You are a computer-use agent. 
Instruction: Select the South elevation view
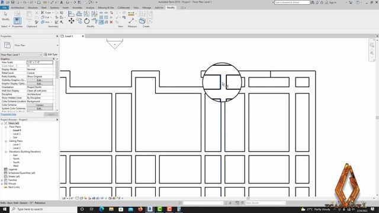pyautogui.click(x=16, y=162)
